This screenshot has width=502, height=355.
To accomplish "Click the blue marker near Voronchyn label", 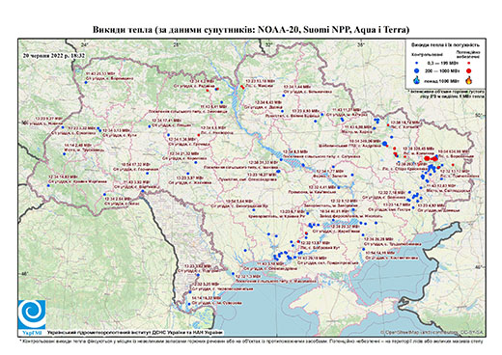I will [x=86, y=82].
